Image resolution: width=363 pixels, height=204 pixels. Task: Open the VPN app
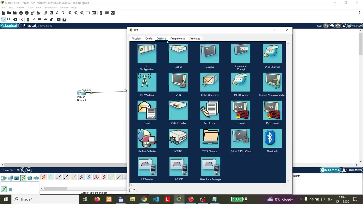[x=178, y=84]
